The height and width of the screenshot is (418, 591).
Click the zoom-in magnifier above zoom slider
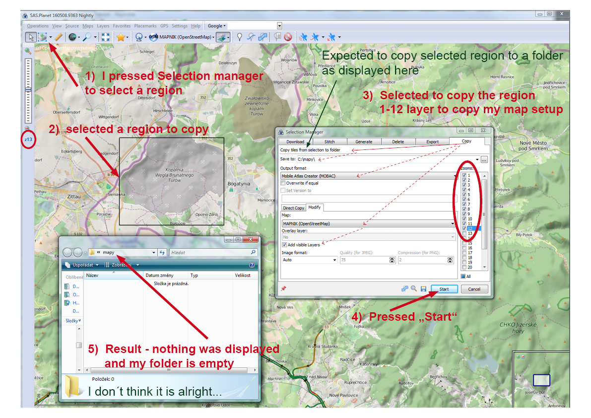(x=28, y=51)
